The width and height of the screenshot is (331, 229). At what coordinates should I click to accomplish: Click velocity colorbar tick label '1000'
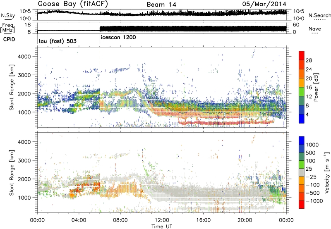(312, 145)
